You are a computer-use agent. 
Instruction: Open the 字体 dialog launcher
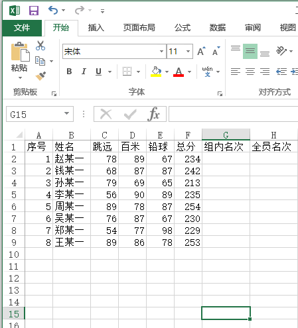pos(220,94)
